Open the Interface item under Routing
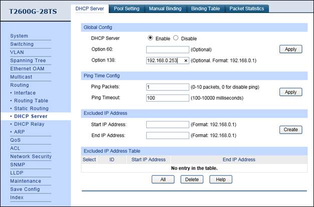314x207 pixels. pyautogui.click(x=25, y=93)
